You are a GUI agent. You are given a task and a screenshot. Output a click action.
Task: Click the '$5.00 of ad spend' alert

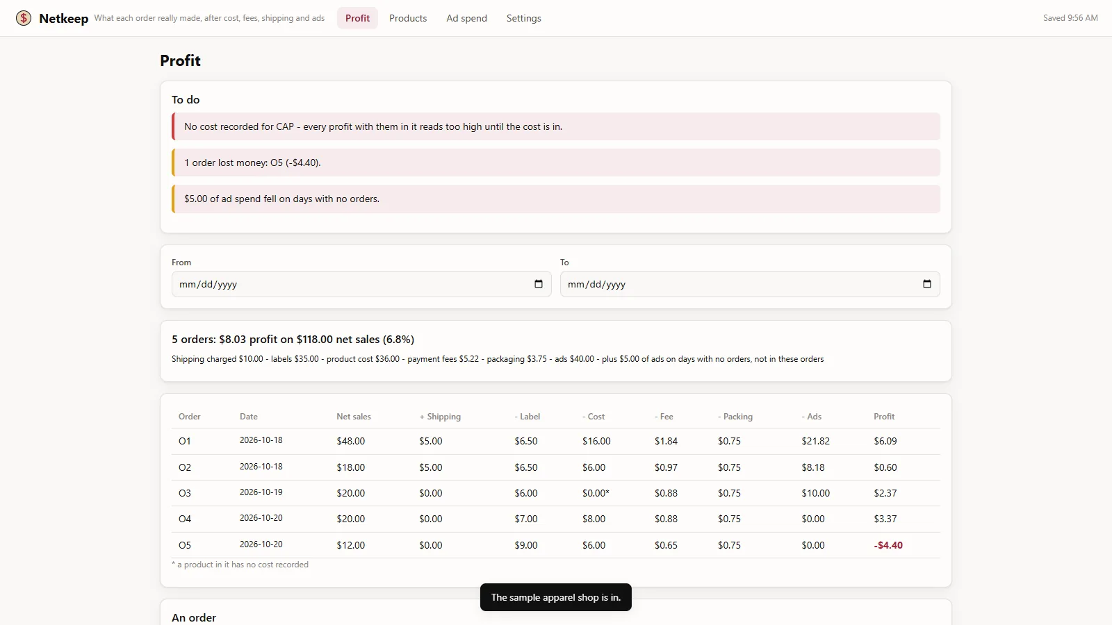(556, 199)
